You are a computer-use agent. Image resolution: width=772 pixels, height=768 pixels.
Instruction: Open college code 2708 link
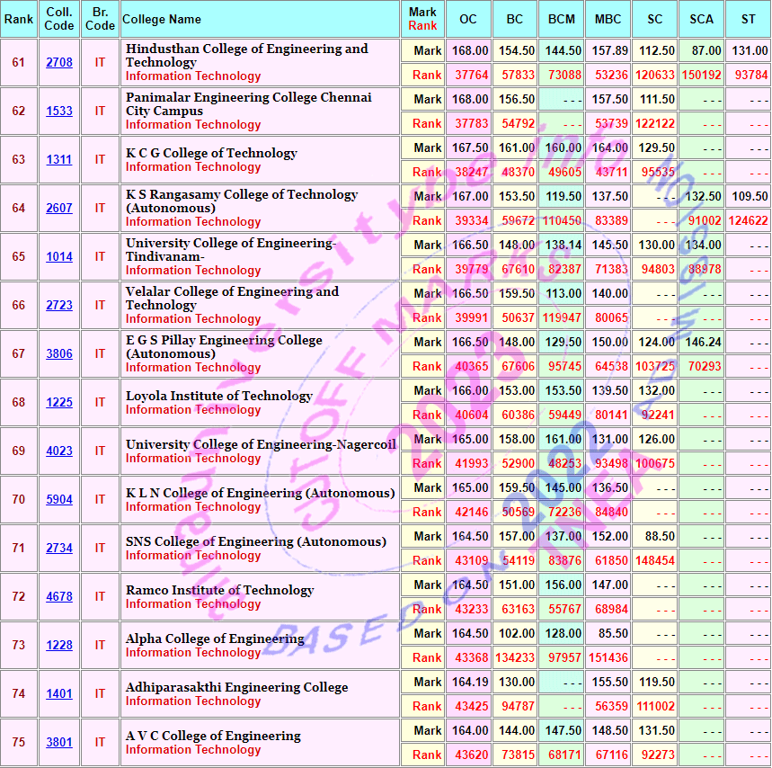(59, 63)
